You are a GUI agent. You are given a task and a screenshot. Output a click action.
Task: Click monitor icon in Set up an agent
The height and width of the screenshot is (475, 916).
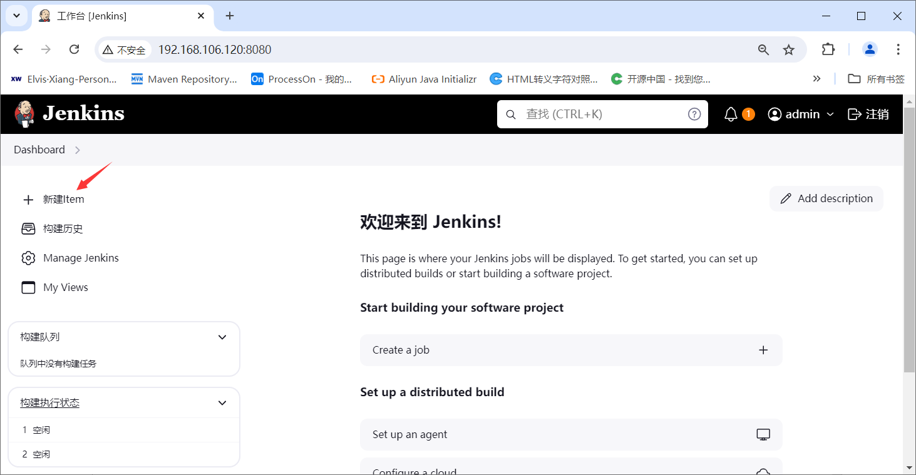pos(763,434)
